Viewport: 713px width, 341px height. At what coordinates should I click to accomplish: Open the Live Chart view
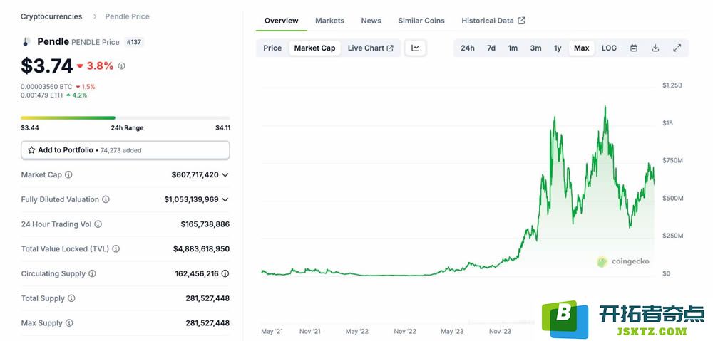click(x=370, y=48)
